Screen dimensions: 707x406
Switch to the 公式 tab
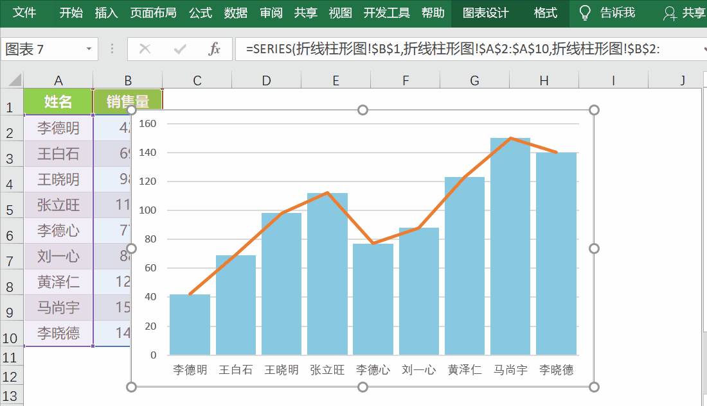201,13
